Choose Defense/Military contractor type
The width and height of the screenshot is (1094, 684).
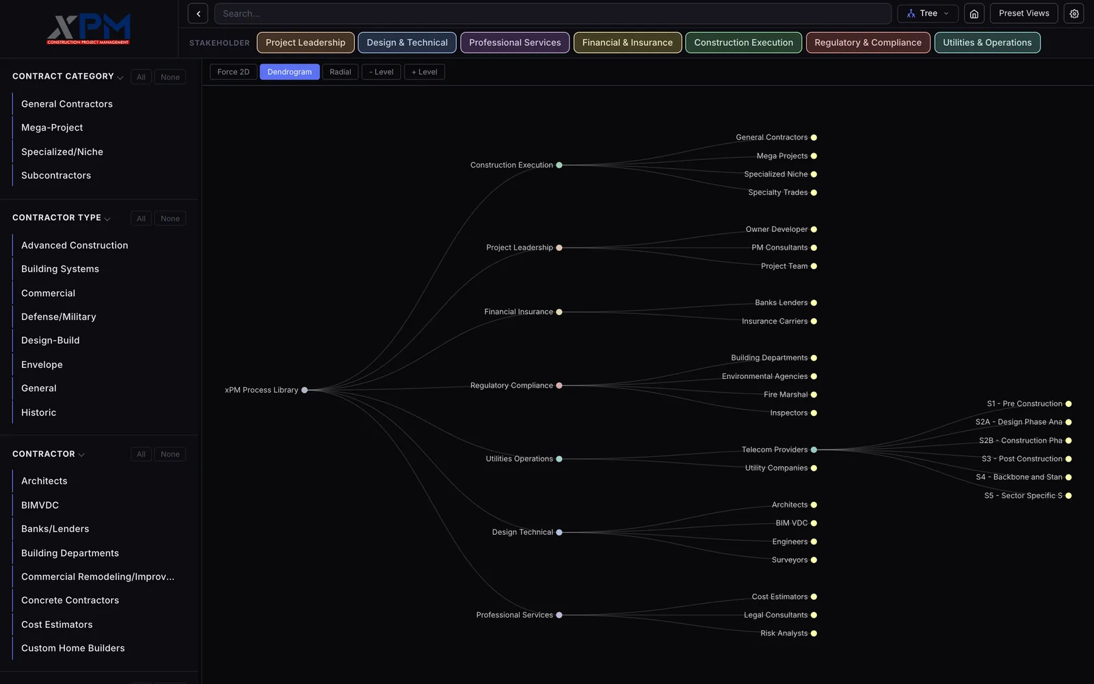(59, 317)
